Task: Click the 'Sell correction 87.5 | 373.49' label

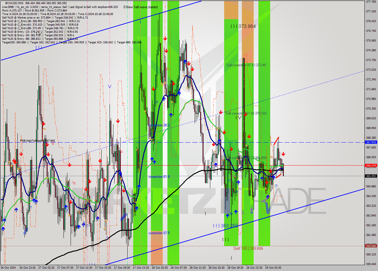Action: [x=246, y=65]
